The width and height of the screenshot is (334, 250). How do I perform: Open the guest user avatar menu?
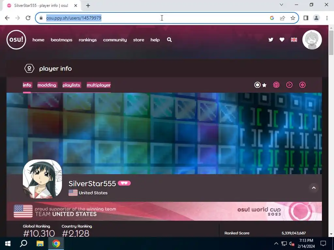tap(312, 40)
